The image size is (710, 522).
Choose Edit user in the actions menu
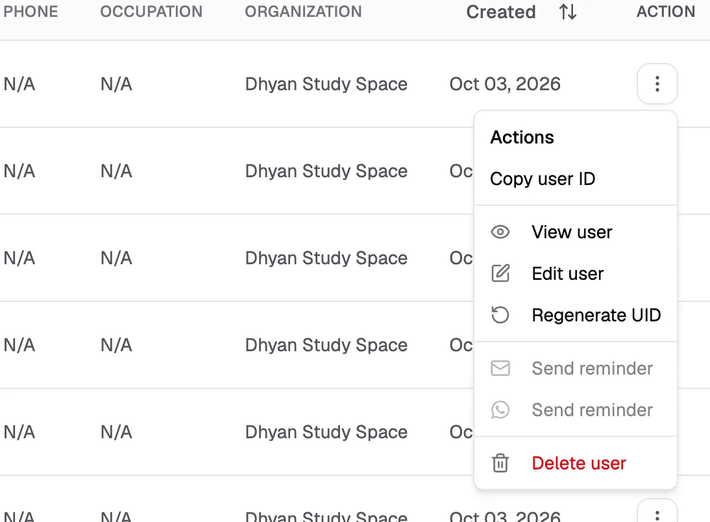576,274
